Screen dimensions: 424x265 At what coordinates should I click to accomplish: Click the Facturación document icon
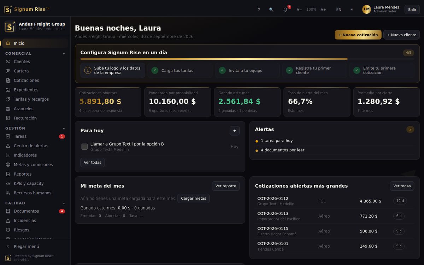coord(8,118)
